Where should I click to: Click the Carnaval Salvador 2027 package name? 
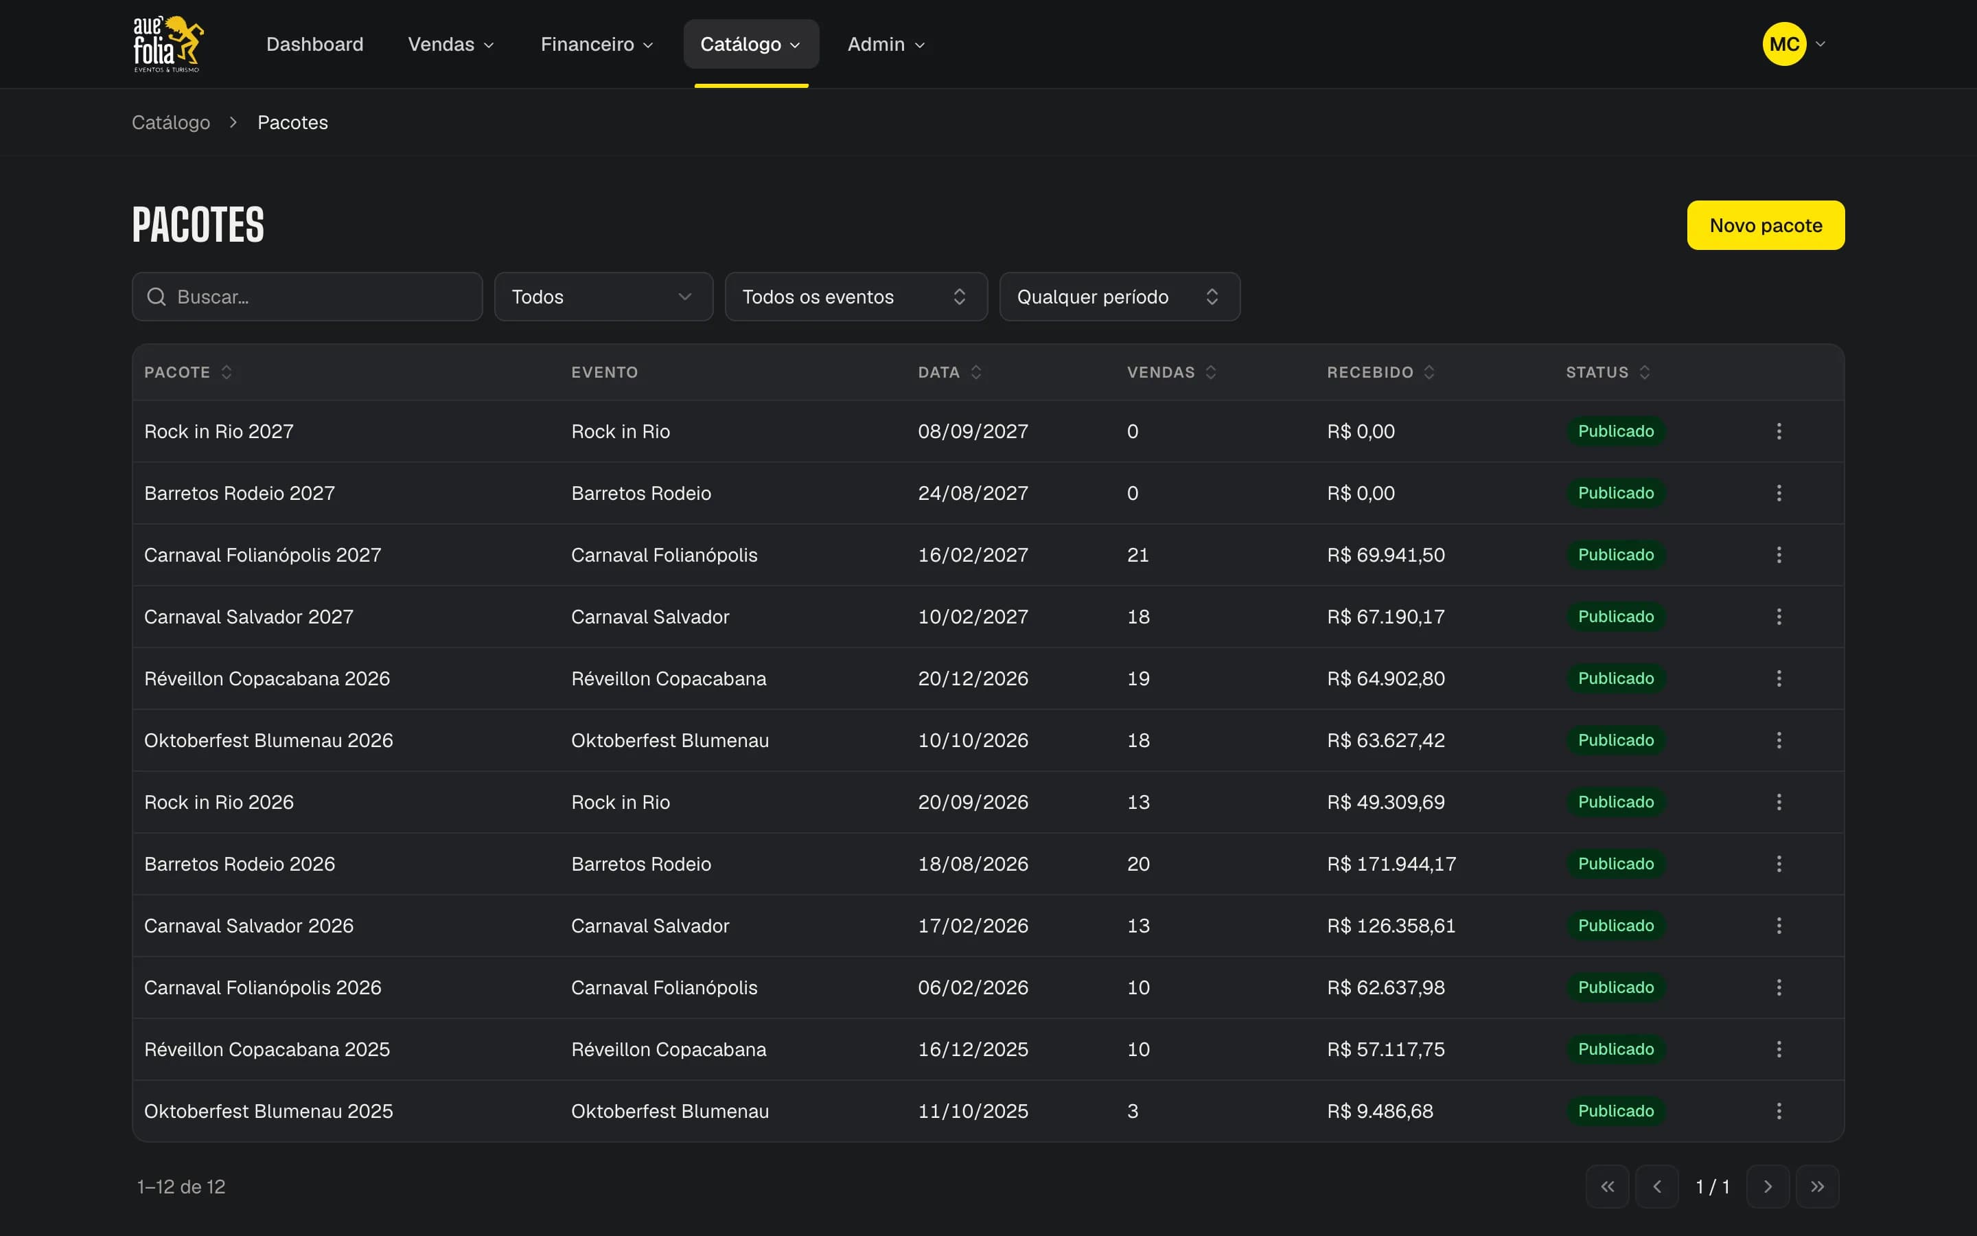248,617
